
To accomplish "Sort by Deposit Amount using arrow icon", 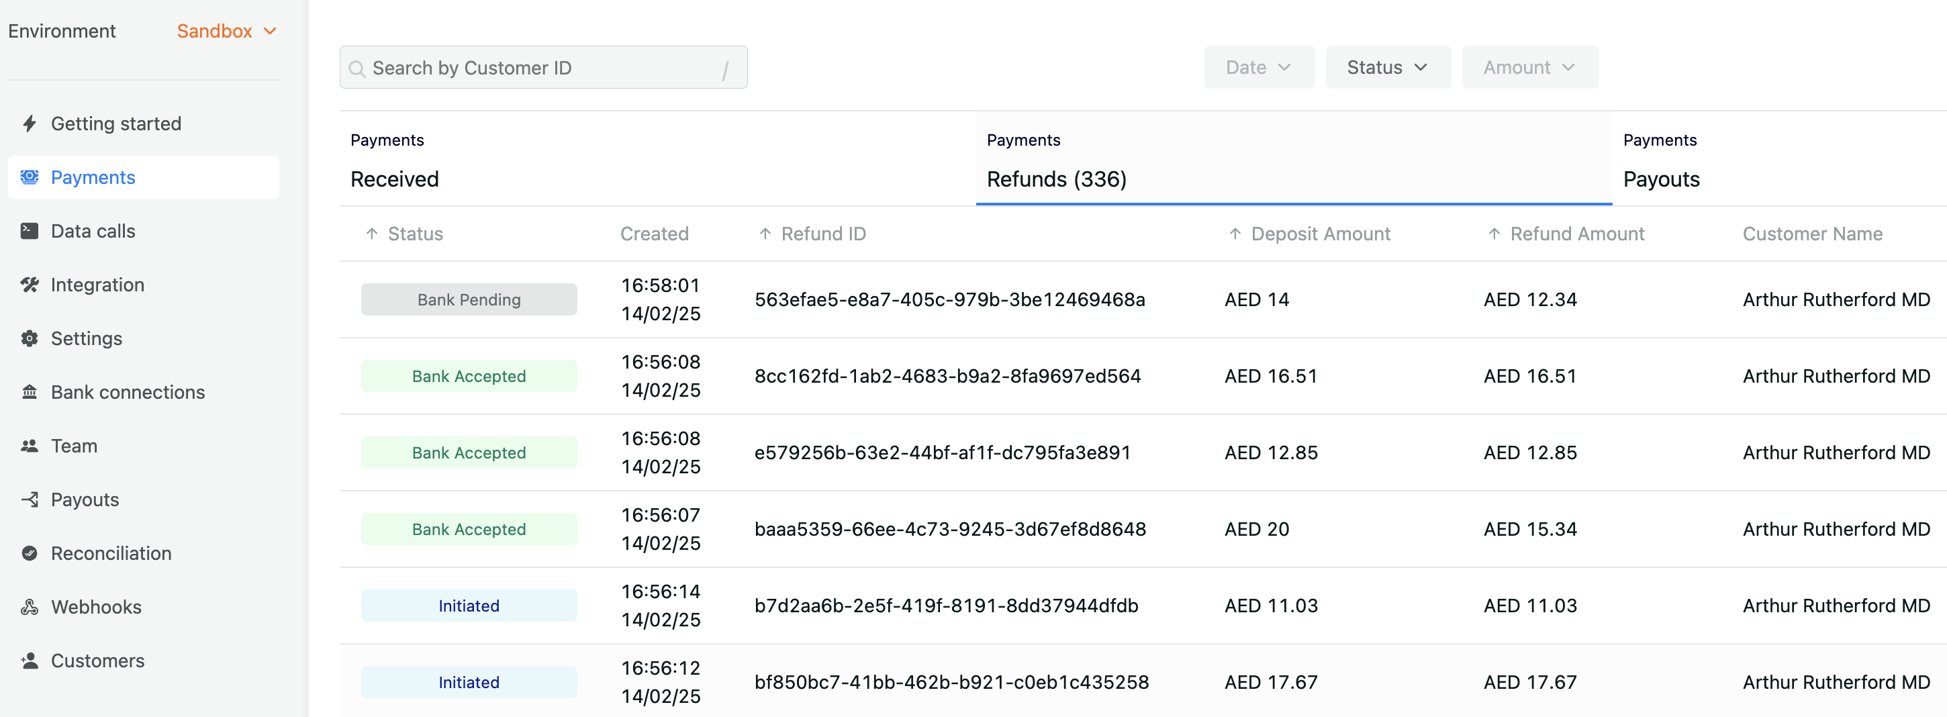I will point(1235,234).
